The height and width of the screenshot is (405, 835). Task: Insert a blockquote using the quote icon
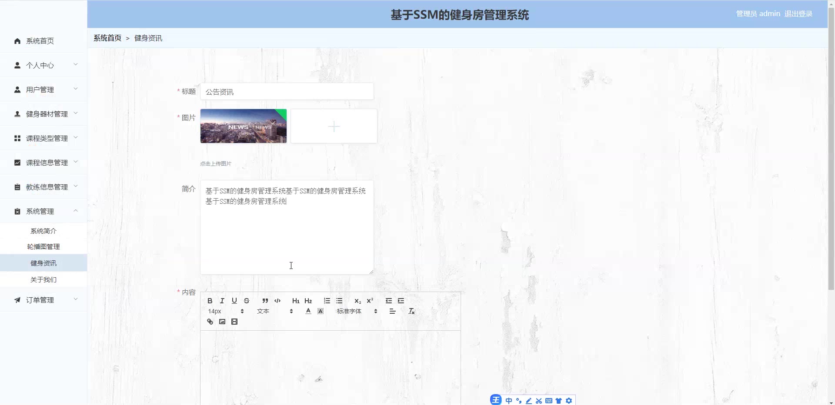coord(265,301)
